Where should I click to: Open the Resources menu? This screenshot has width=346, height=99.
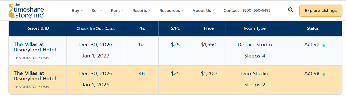[x=172, y=11]
